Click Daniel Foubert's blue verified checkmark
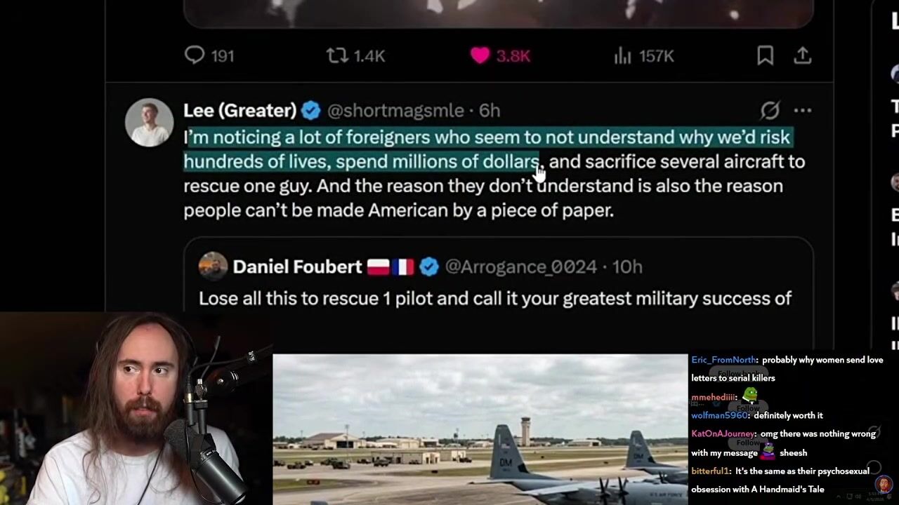Viewport: 899px width, 505px height. coord(428,267)
